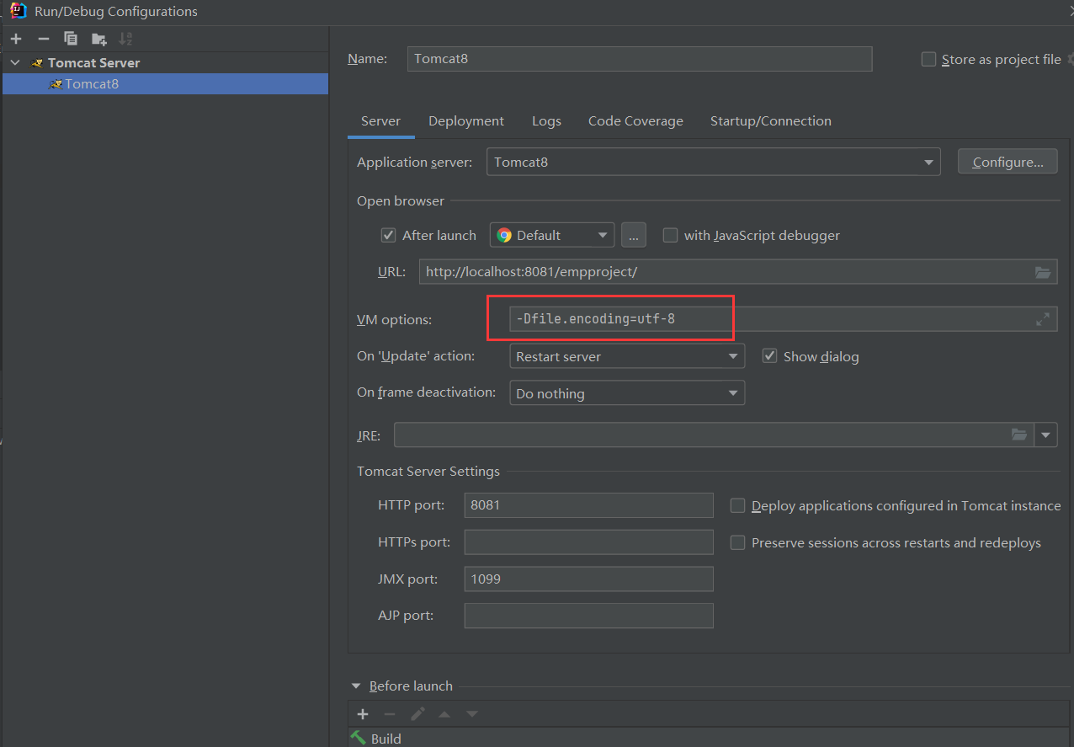This screenshot has height=747, width=1074.
Task: Edit the JMX port field
Action: [x=588, y=579]
